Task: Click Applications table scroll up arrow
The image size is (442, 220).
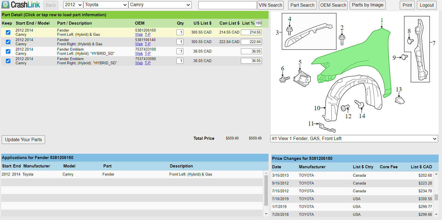Action: (266, 173)
